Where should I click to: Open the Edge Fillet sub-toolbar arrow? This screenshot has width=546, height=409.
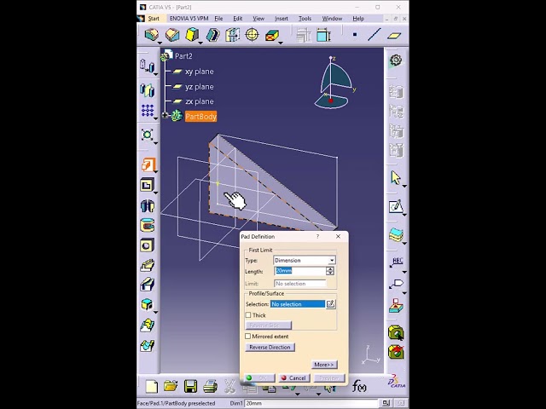tap(160, 43)
